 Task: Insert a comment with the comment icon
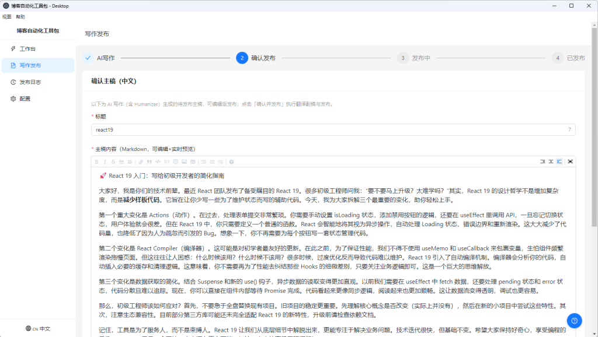175,162
